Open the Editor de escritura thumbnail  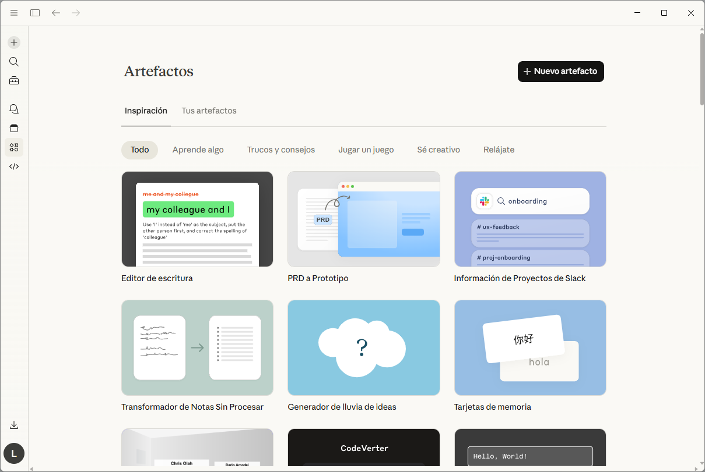tap(197, 219)
